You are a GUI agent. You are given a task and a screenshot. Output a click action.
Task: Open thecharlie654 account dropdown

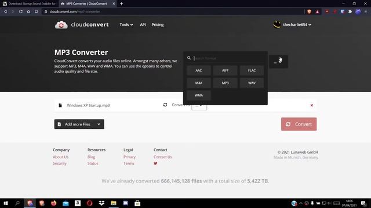(x=297, y=24)
